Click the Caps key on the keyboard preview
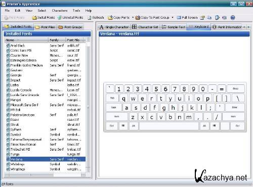 coord(114,107)
